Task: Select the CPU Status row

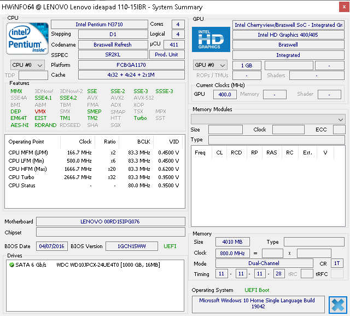Action: point(94,186)
